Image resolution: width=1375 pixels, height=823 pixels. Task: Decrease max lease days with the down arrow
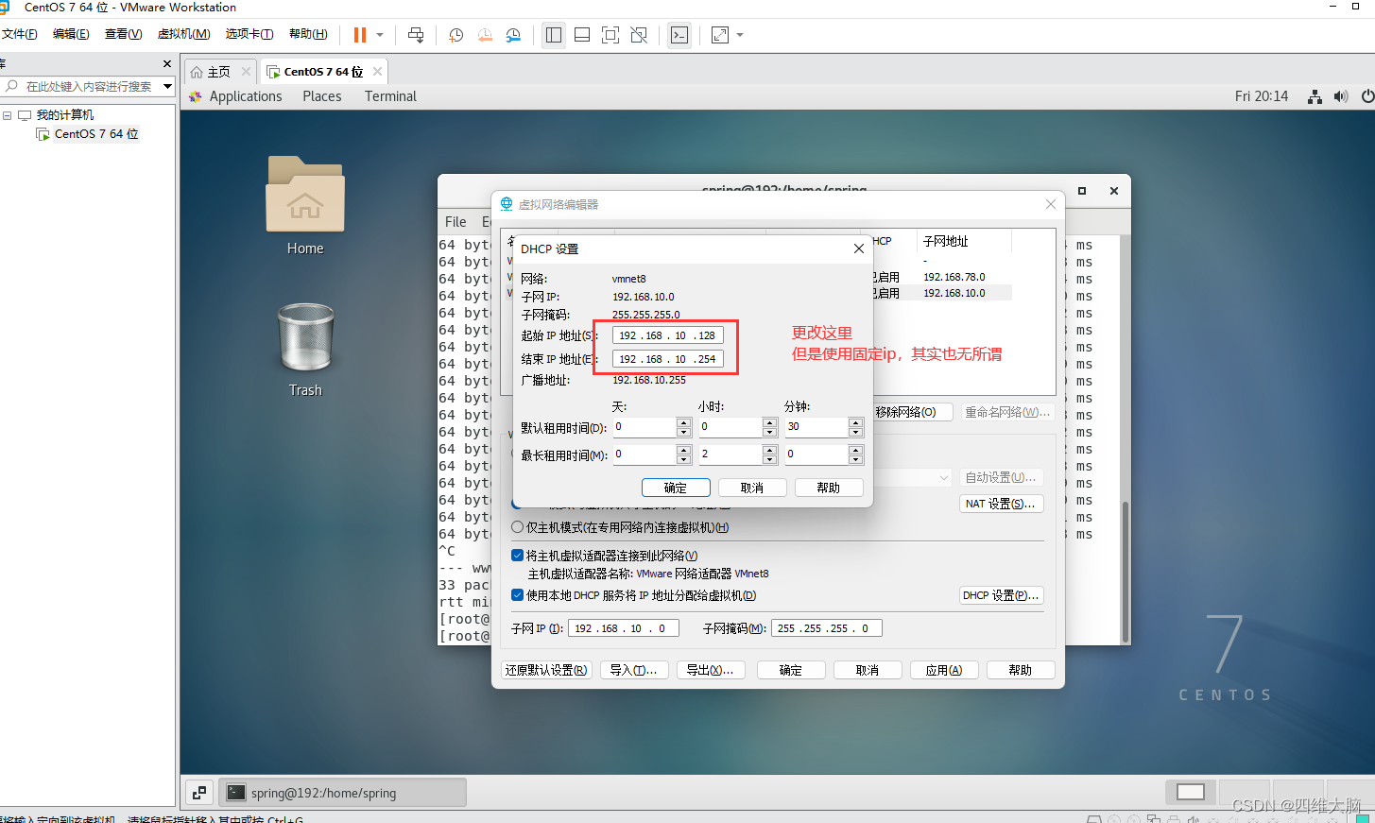[x=683, y=459]
